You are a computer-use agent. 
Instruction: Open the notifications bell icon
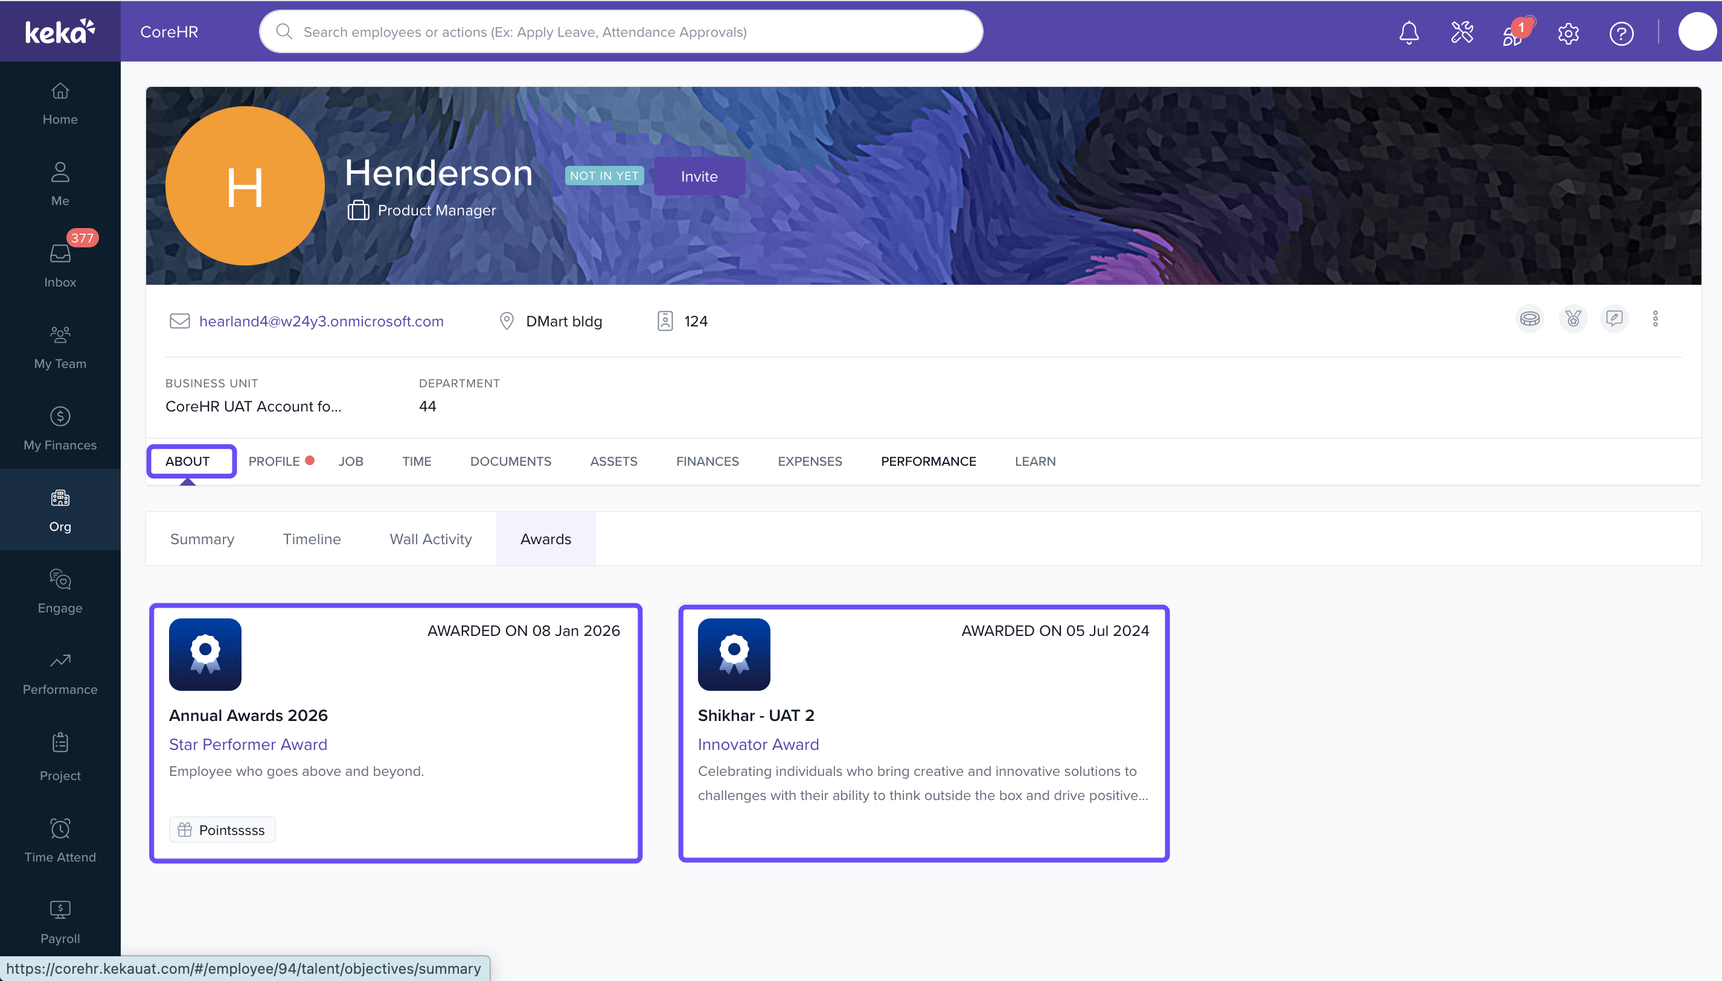pyautogui.click(x=1409, y=33)
